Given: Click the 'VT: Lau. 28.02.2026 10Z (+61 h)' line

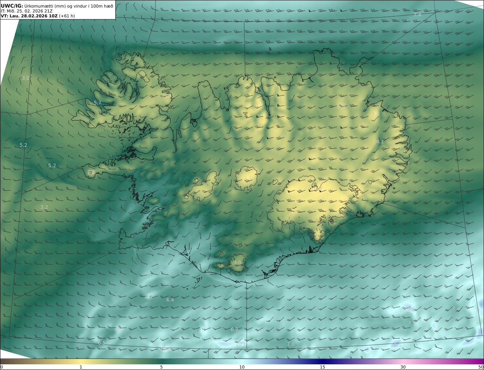Looking at the screenshot, I should pyautogui.click(x=38, y=16).
